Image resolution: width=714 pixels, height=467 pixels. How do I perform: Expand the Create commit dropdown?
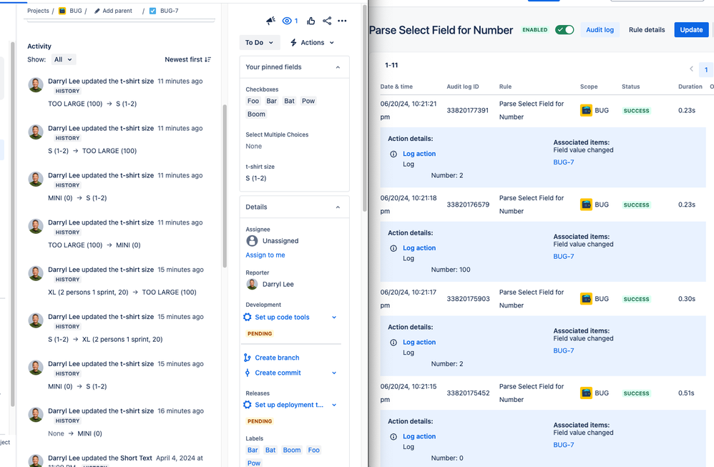pyautogui.click(x=333, y=373)
